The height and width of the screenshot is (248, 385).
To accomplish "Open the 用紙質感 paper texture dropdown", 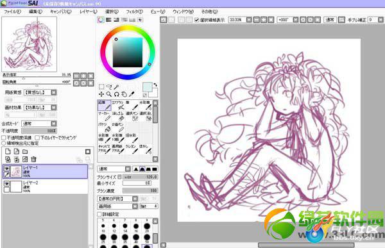I will (x=54, y=92).
